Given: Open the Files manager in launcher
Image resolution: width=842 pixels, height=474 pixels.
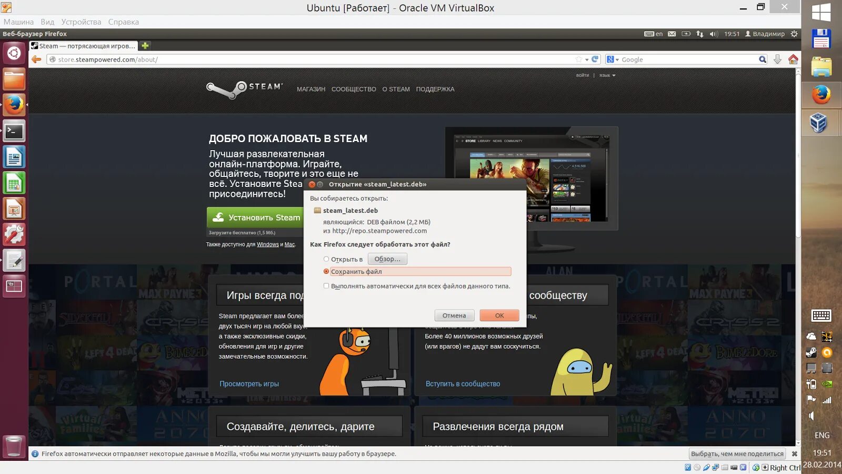Looking at the screenshot, I should click(14, 79).
